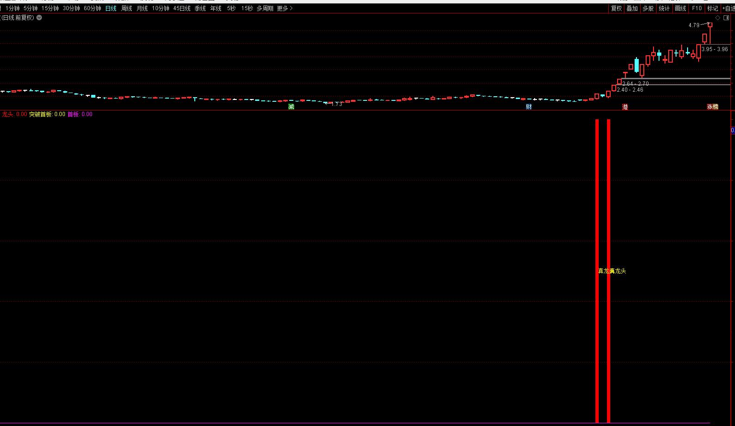Switch to the 5分钟 period tab
Viewport: 735px width, 426px height.
point(30,8)
